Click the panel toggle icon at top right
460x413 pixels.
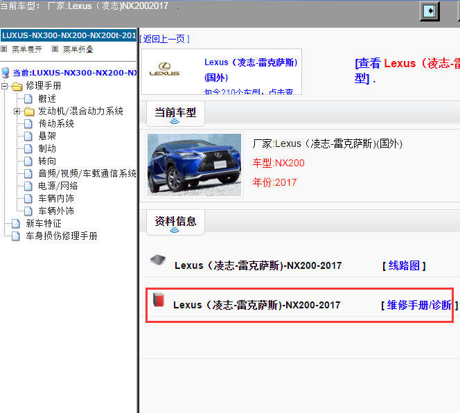(430, 12)
